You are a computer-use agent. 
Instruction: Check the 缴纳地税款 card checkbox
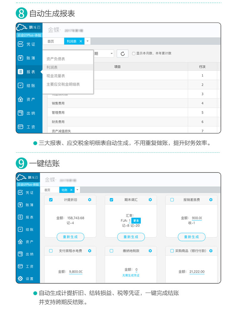[112, 251]
